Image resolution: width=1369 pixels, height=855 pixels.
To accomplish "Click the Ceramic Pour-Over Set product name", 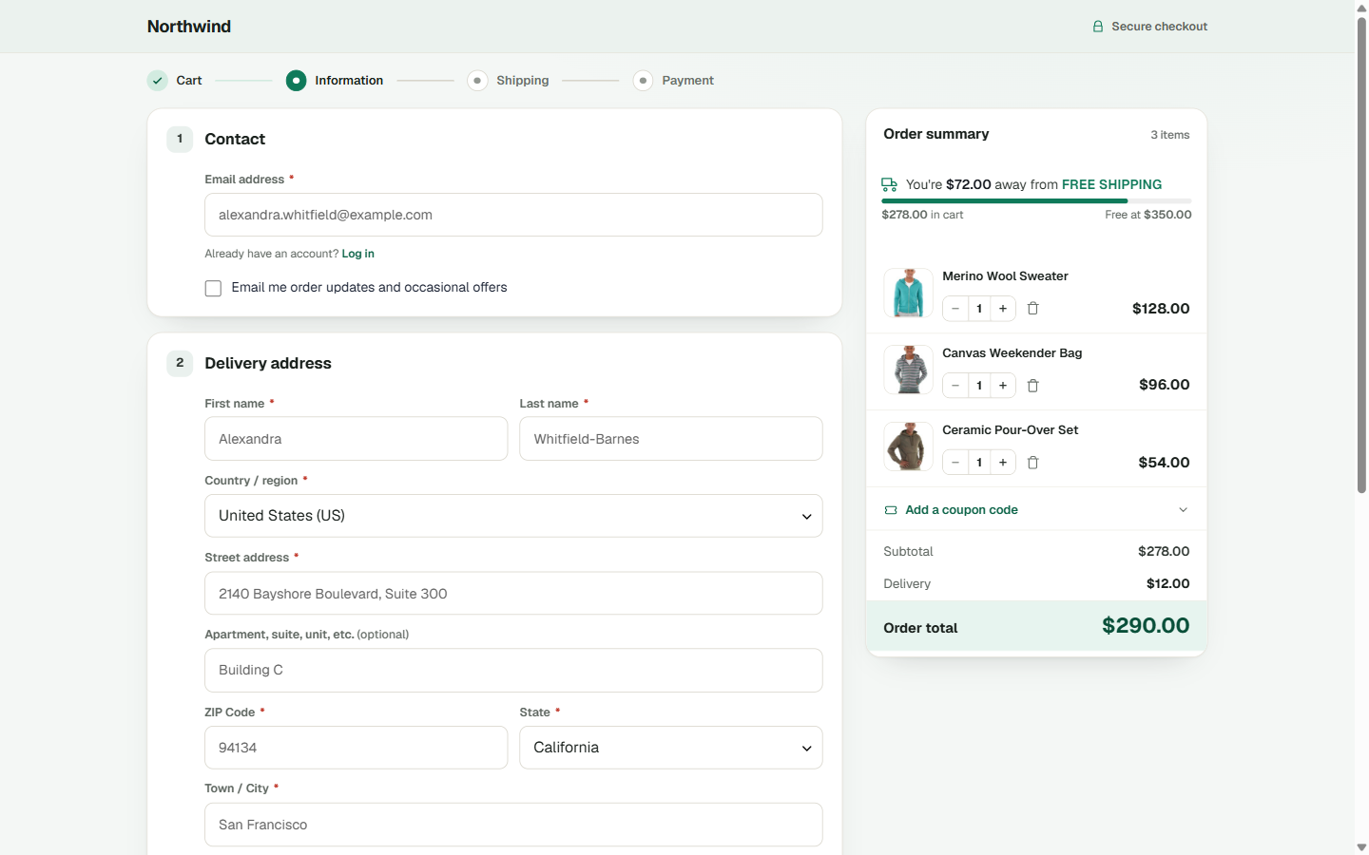I will coord(1011,430).
